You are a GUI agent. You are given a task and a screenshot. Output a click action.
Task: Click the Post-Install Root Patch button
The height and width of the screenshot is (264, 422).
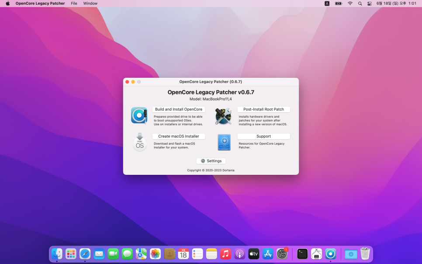(x=263, y=109)
